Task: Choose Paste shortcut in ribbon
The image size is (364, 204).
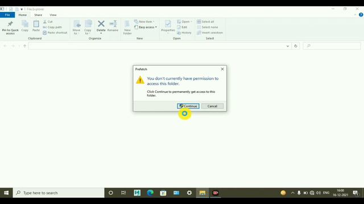Action: click(x=55, y=33)
